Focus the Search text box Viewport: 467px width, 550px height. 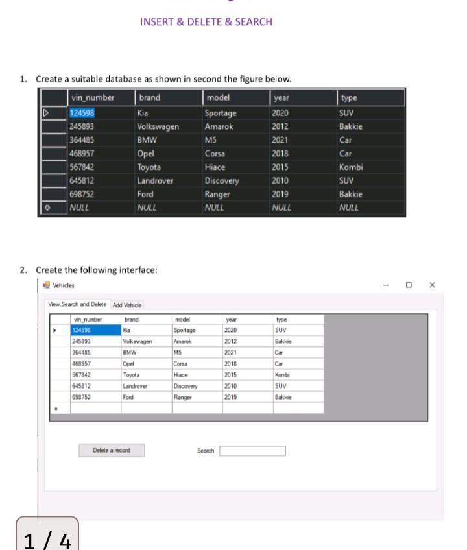(x=252, y=451)
